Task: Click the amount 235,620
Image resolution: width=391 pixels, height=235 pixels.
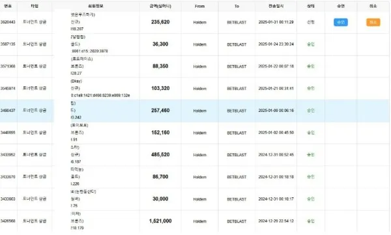Action: (x=160, y=22)
